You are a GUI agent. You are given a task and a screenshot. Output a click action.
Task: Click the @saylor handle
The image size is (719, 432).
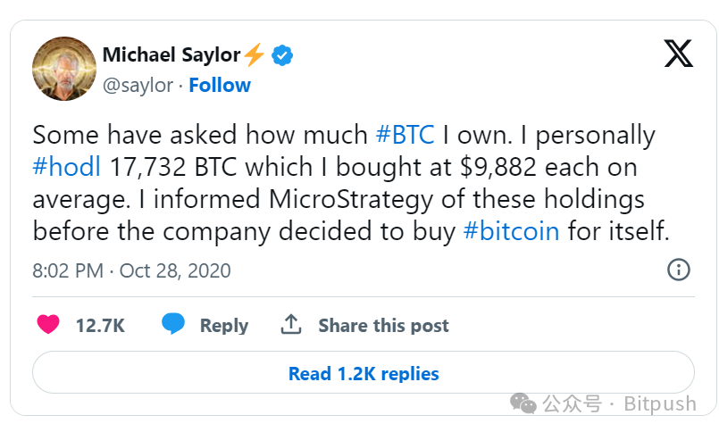pyautogui.click(x=138, y=86)
